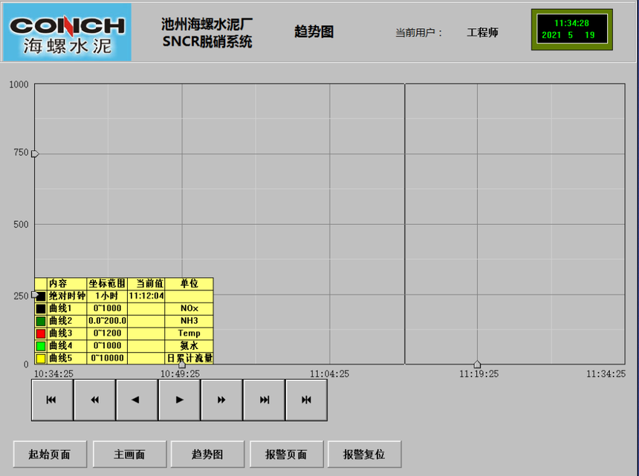Click the 11:12:04 current value cell

pos(146,296)
